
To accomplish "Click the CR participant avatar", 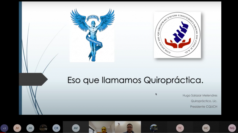I will [56, 128].
